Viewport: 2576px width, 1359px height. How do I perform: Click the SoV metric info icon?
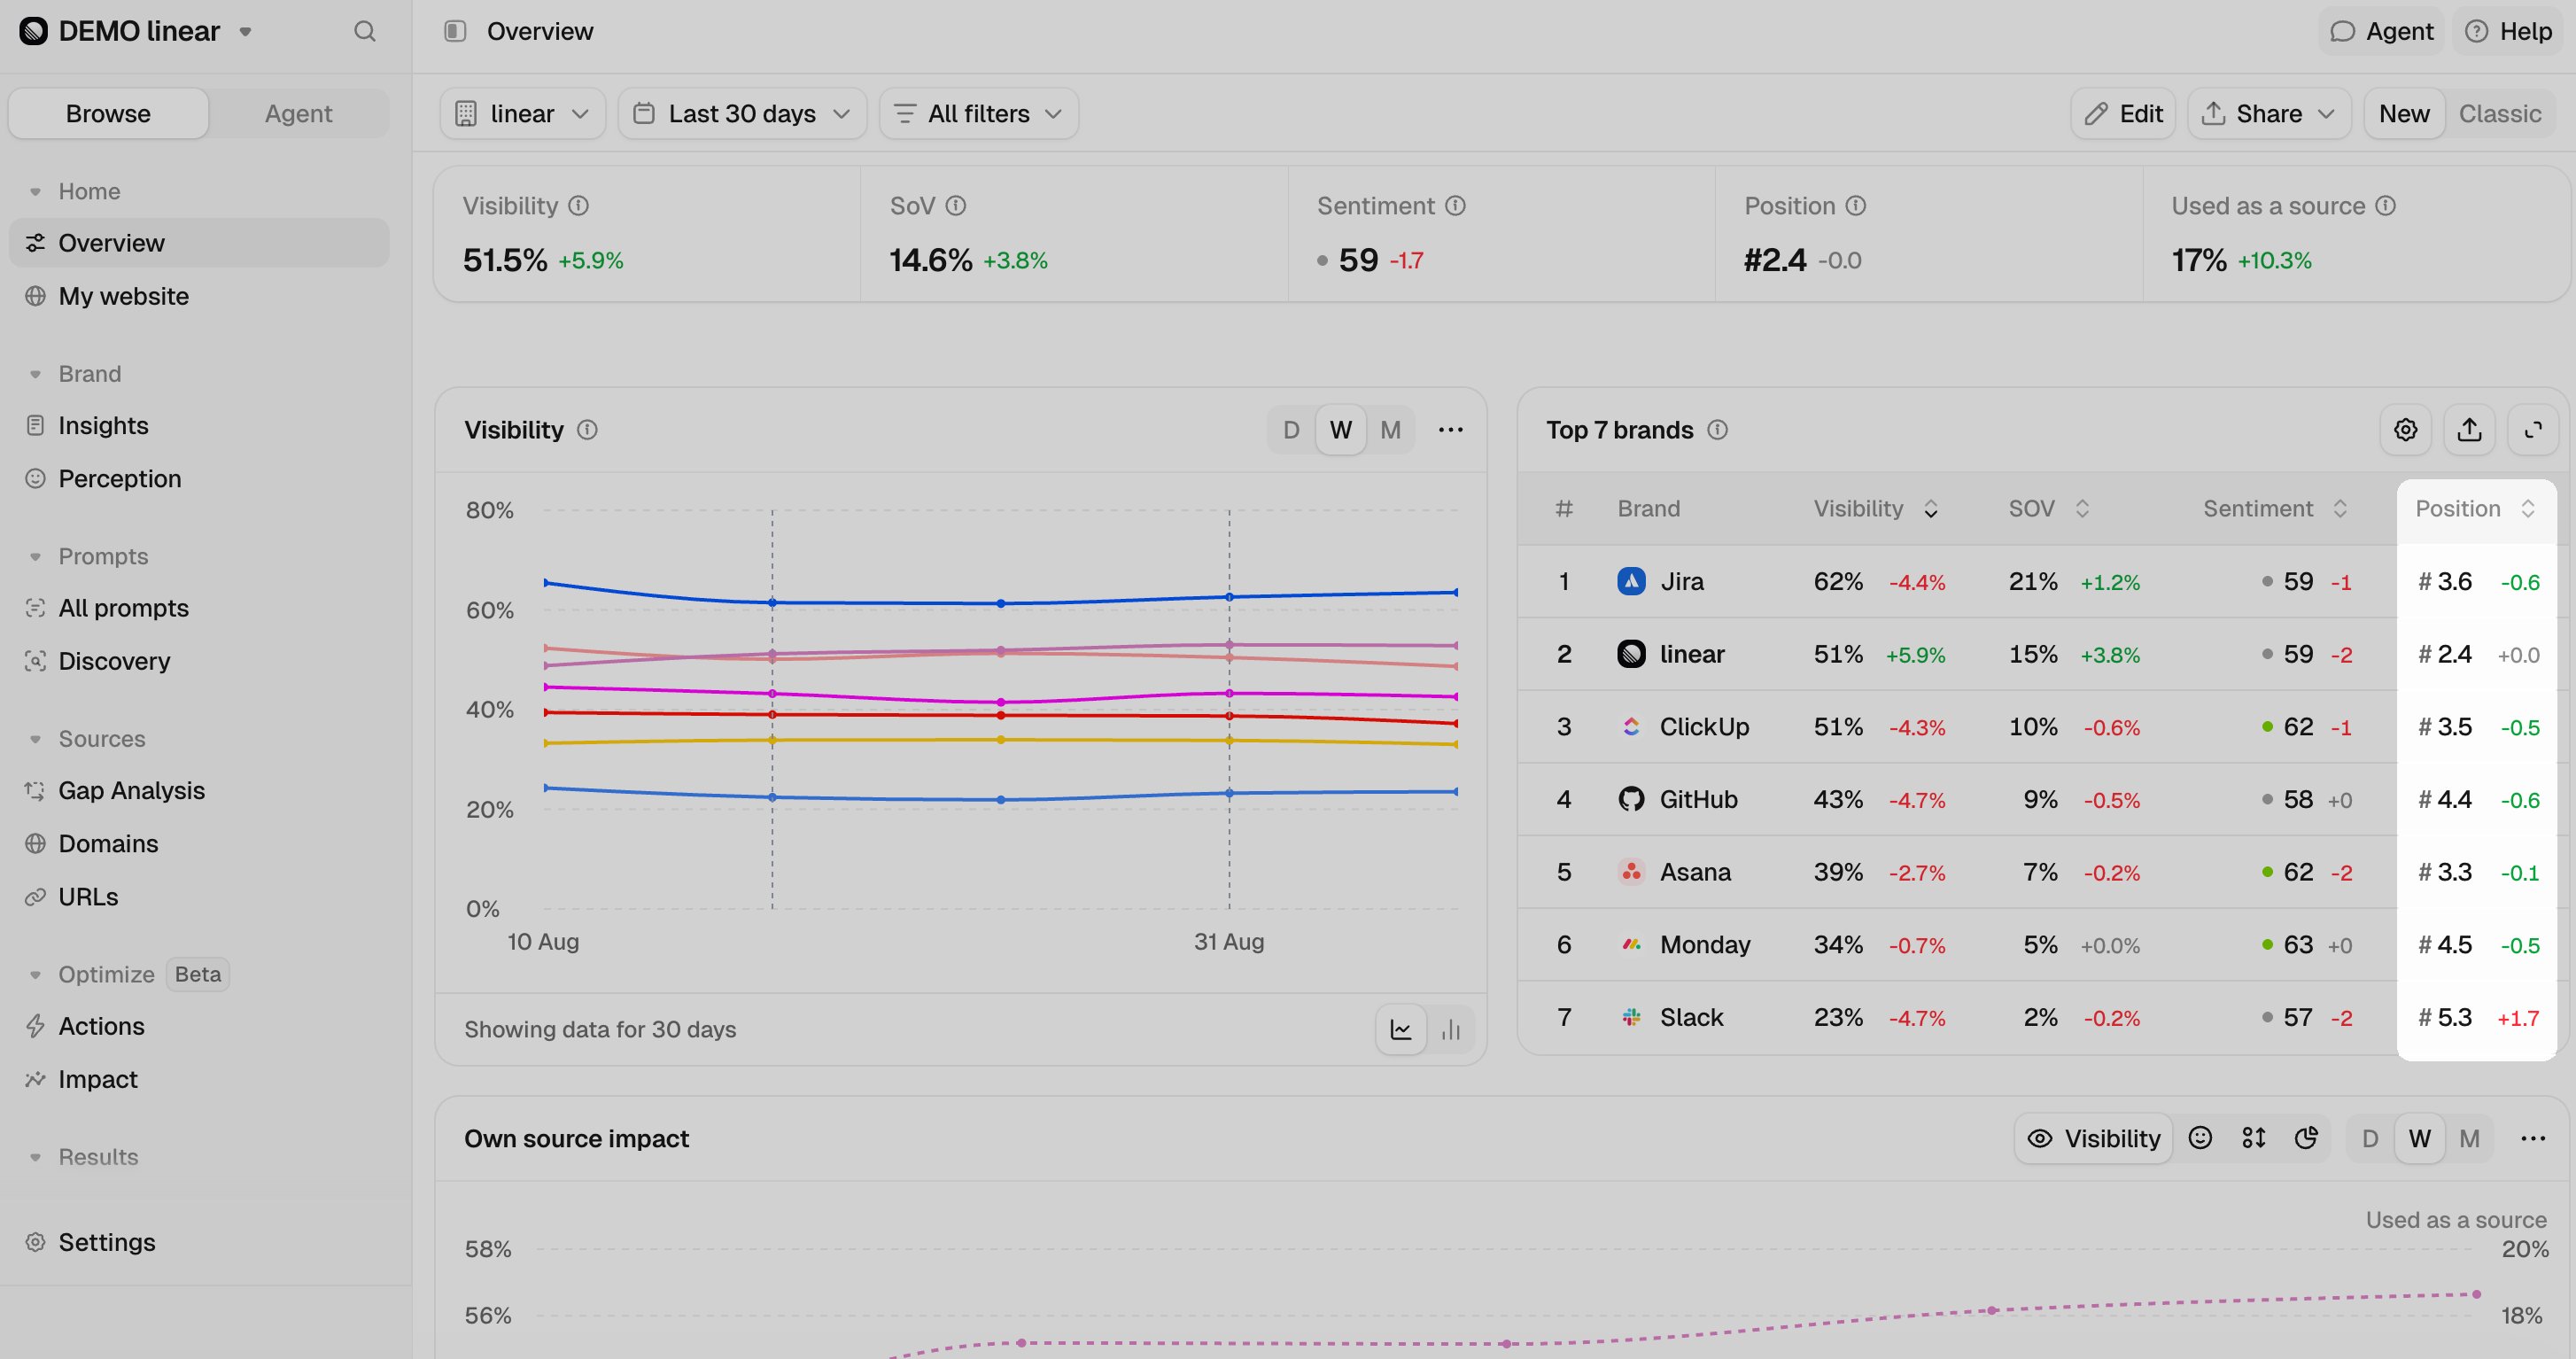(x=956, y=205)
